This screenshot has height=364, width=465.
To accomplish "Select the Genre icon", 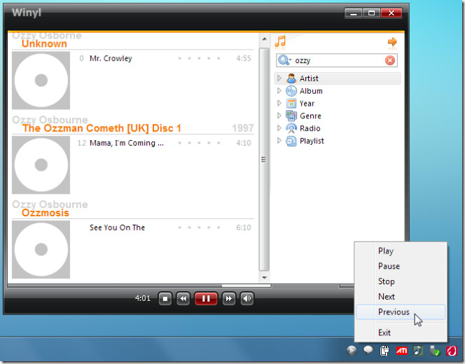I will [x=291, y=115].
